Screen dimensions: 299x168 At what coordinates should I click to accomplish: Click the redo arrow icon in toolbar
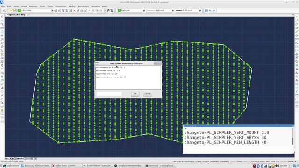pos(214,10)
